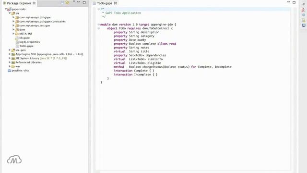The width and height of the screenshot is (307, 173).
Task: Select ToDo.gape in the Package Explorer
Action: [x=26, y=46]
